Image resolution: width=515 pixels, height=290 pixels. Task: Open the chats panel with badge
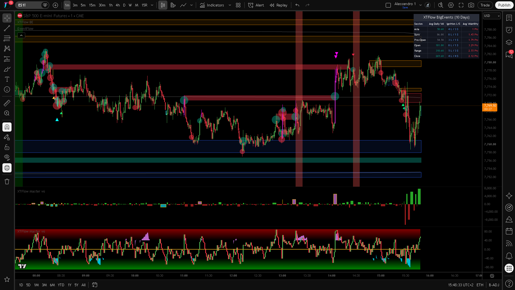coord(509,55)
